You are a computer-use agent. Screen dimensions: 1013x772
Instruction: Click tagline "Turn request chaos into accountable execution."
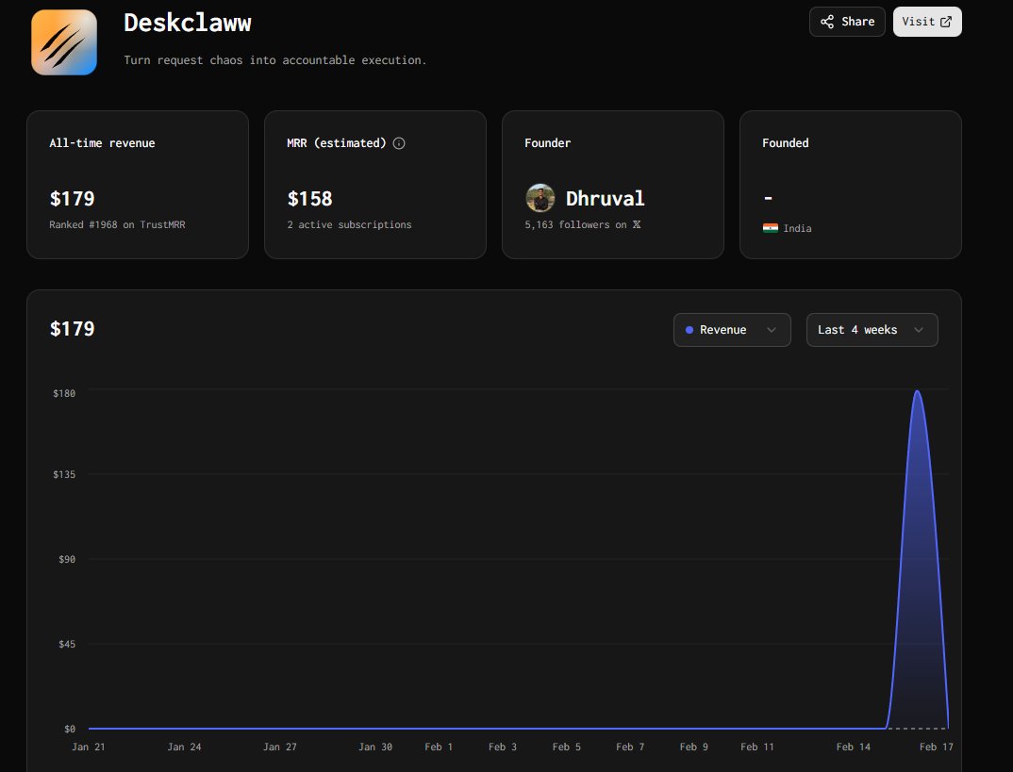coord(274,60)
